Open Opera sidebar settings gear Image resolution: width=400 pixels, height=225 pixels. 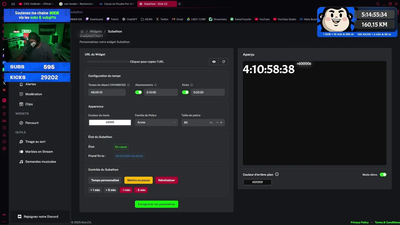(4, 148)
